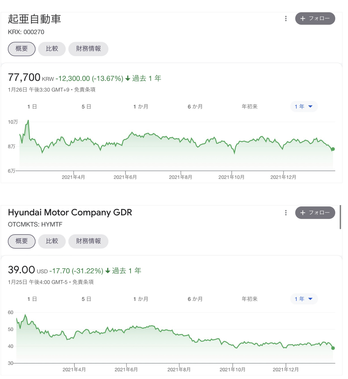Show the 1 か月 range on the Hyundai chart
Screen dimensions: 348x379
coord(141,299)
